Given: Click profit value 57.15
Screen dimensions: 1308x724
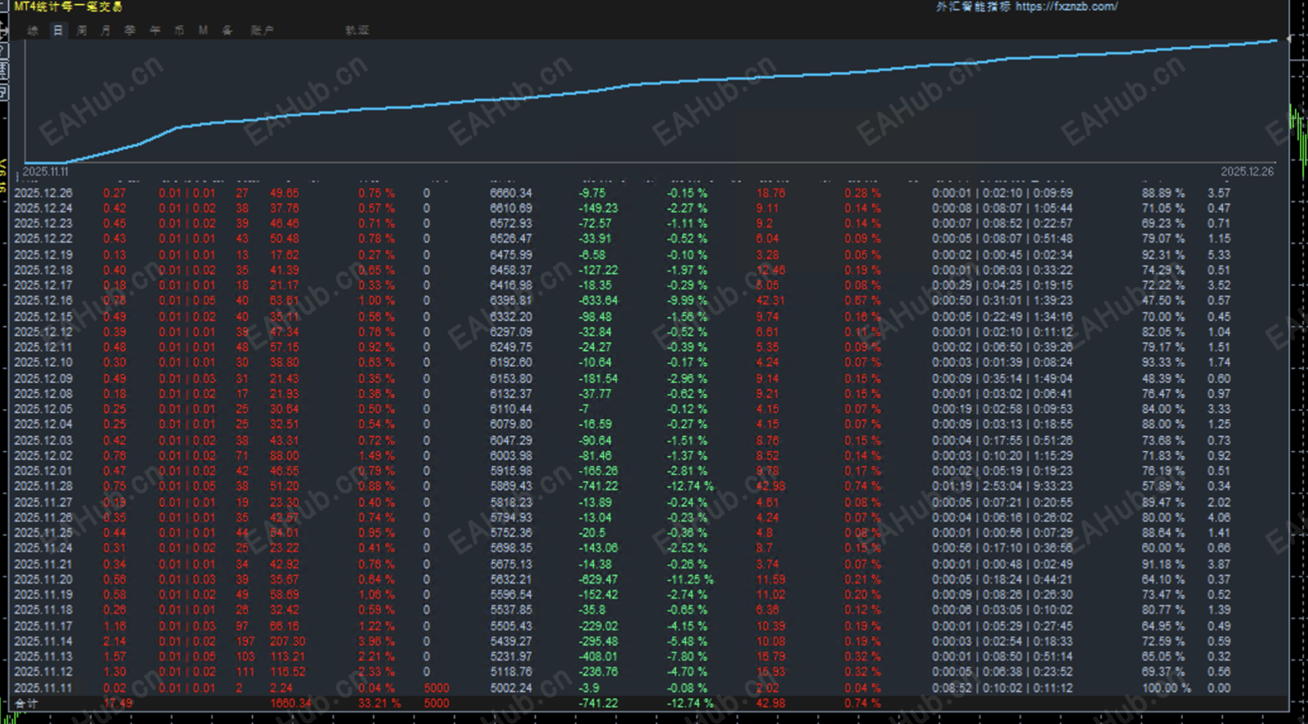Looking at the screenshot, I should click(x=284, y=346).
